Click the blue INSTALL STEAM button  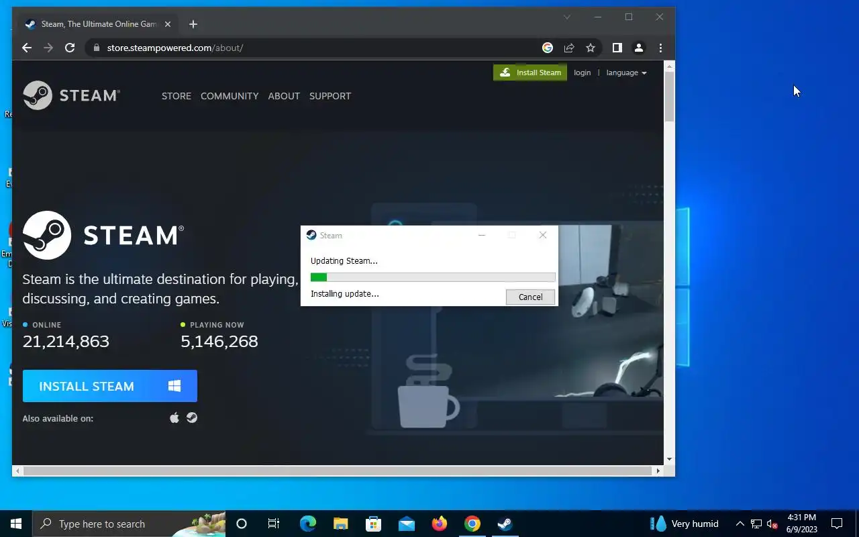(110, 386)
